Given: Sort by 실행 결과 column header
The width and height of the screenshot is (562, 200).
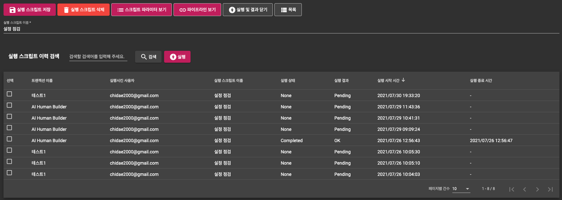Looking at the screenshot, I should coord(341,81).
